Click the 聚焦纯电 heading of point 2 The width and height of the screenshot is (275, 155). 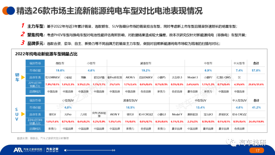tap(35, 35)
